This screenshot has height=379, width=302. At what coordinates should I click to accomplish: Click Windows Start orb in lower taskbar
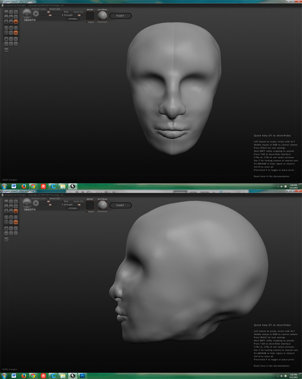(x=4, y=376)
